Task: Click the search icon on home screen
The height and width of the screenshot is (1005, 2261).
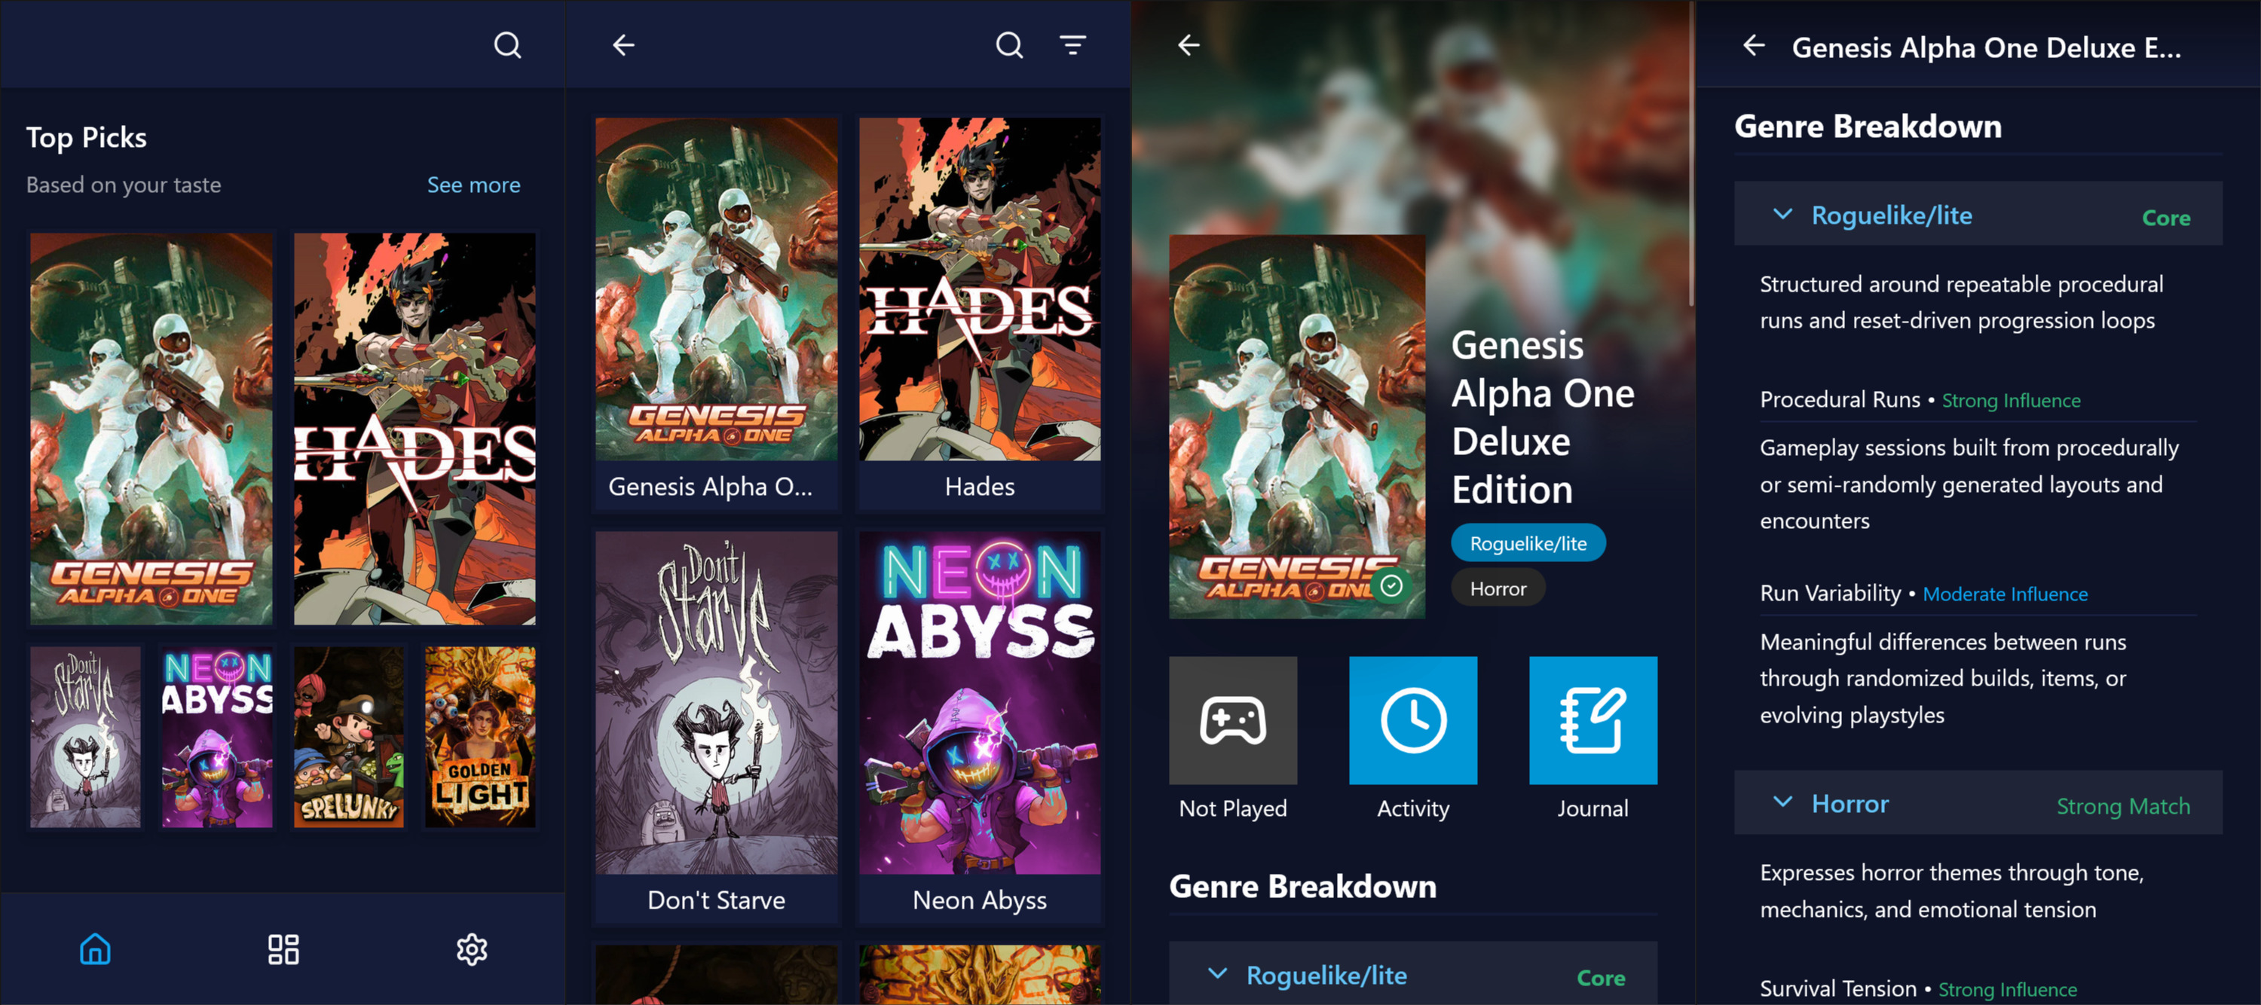Action: coord(507,44)
